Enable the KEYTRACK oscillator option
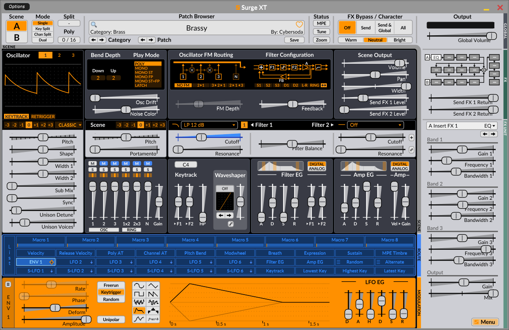 click(x=16, y=116)
